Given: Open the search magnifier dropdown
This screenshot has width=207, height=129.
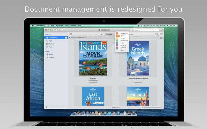Looking at the screenshot, I should click(133, 30).
